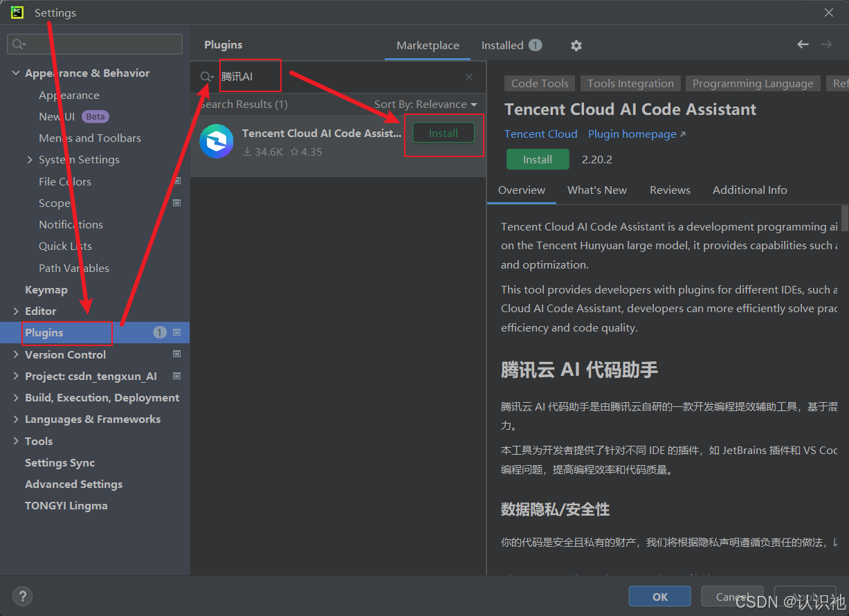Select Notifications settings
This screenshot has width=849, height=616.
pos(71,225)
